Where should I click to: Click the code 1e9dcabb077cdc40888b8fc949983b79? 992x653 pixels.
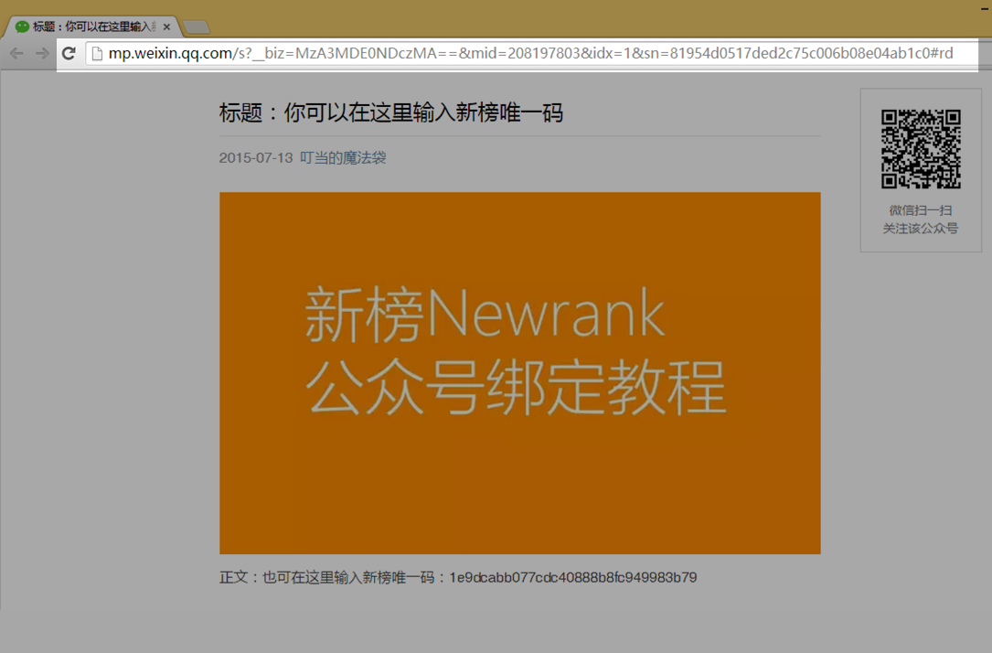point(573,577)
